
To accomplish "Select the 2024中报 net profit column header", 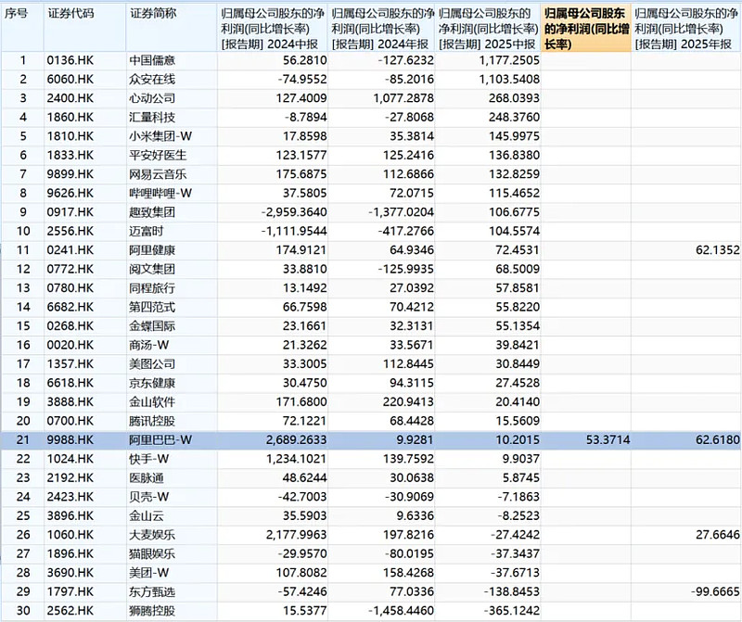I will [271, 29].
